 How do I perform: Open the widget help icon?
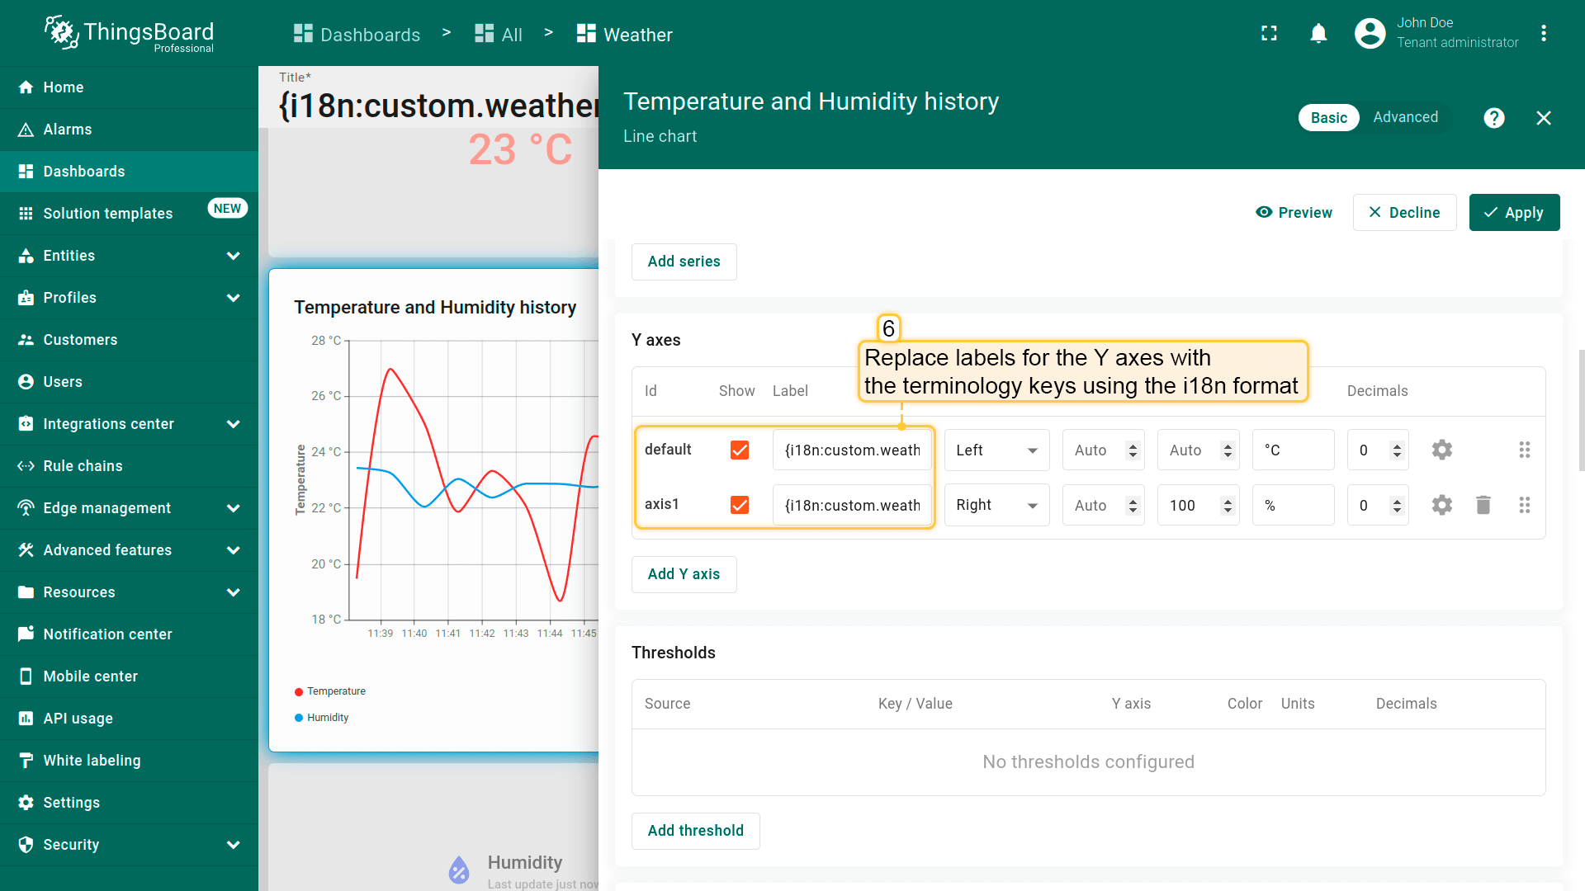(x=1493, y=118)
